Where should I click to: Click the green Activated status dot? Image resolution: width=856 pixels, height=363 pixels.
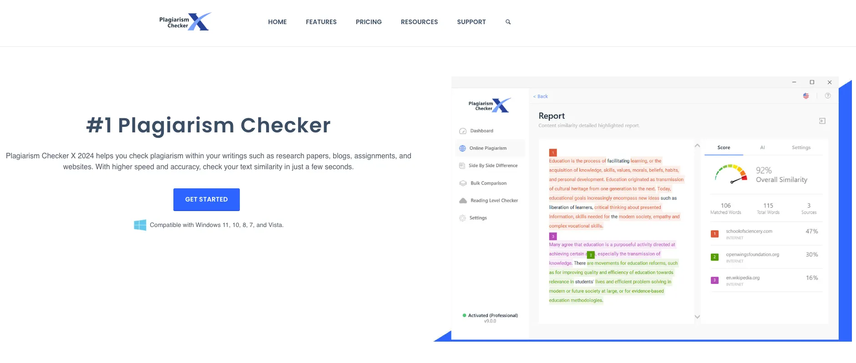[x=464, y=315]
